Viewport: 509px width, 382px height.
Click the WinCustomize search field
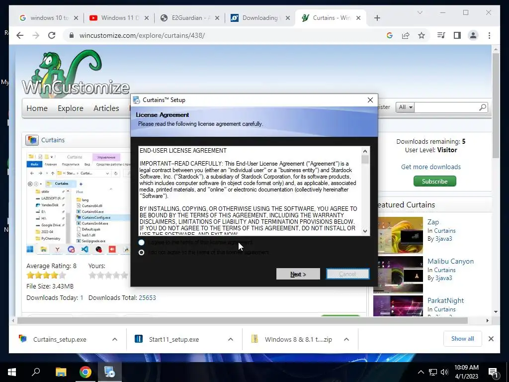coord(446,107)
